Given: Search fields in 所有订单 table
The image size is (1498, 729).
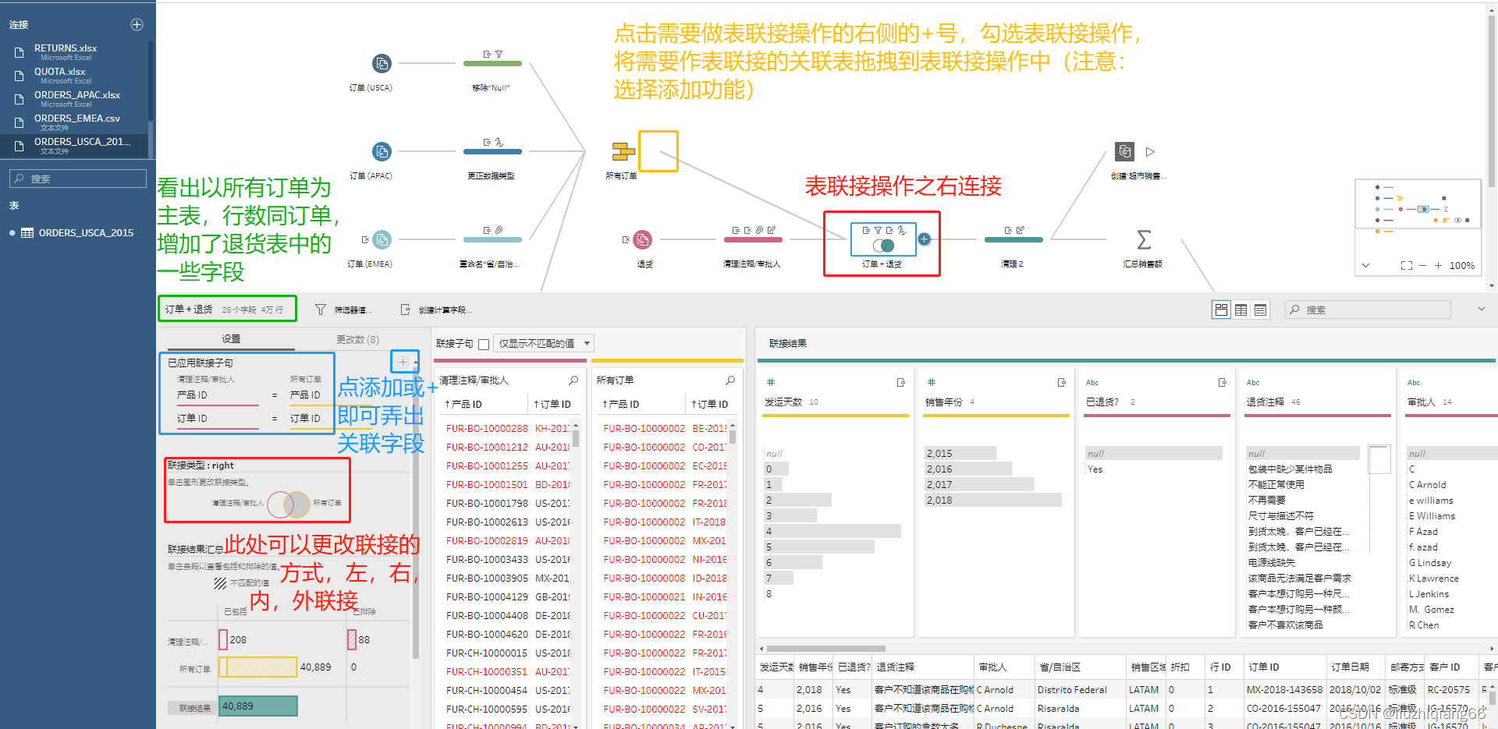Looking at the screenshot, I should [730, 380].
